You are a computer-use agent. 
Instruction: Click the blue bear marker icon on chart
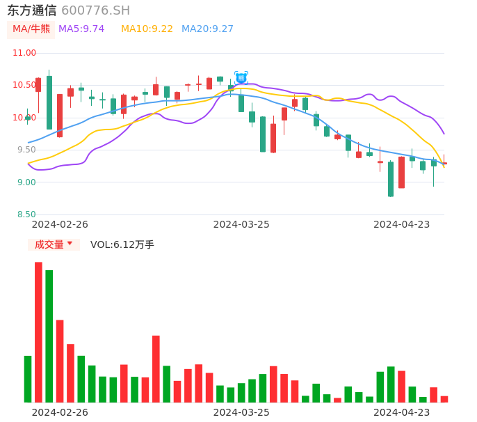pos(241,77)
